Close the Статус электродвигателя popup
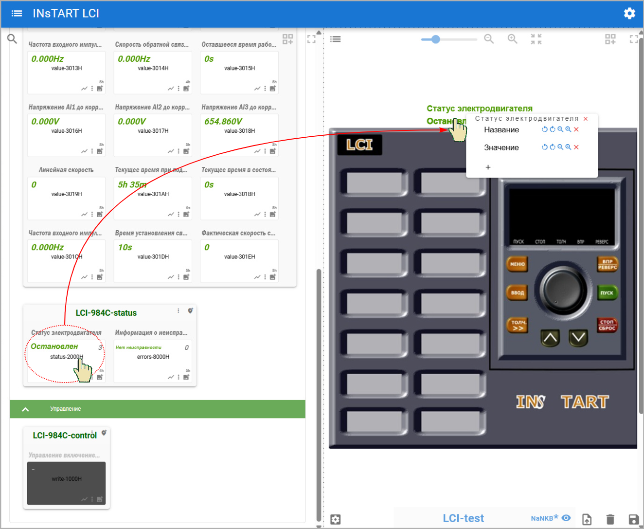The image size is (644, 529). coord(586,119)
